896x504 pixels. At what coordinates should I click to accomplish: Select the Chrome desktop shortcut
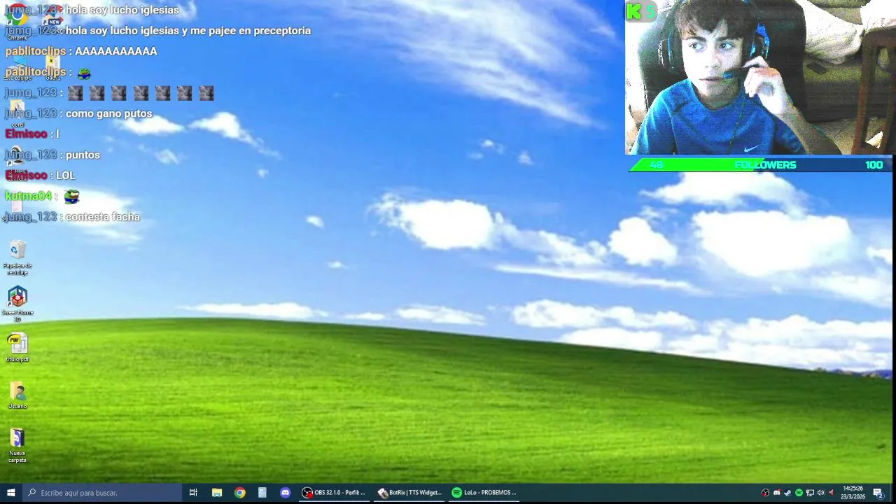coord(17,21)
